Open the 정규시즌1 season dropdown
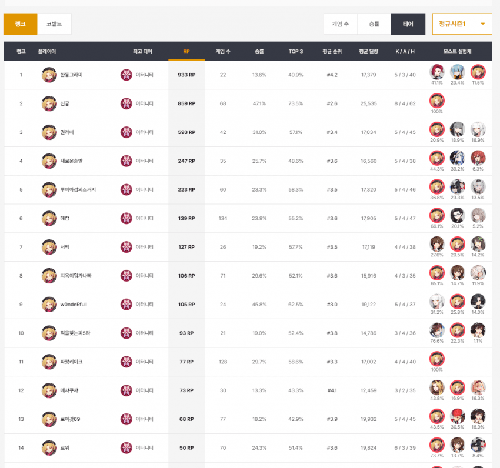The height and width of the screenshot is (468, 500). [462, 24]
